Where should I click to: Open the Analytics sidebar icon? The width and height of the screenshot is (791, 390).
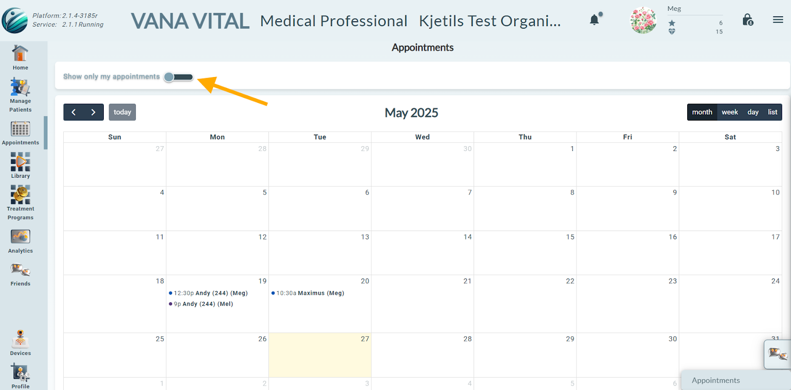tap(20, 241)
